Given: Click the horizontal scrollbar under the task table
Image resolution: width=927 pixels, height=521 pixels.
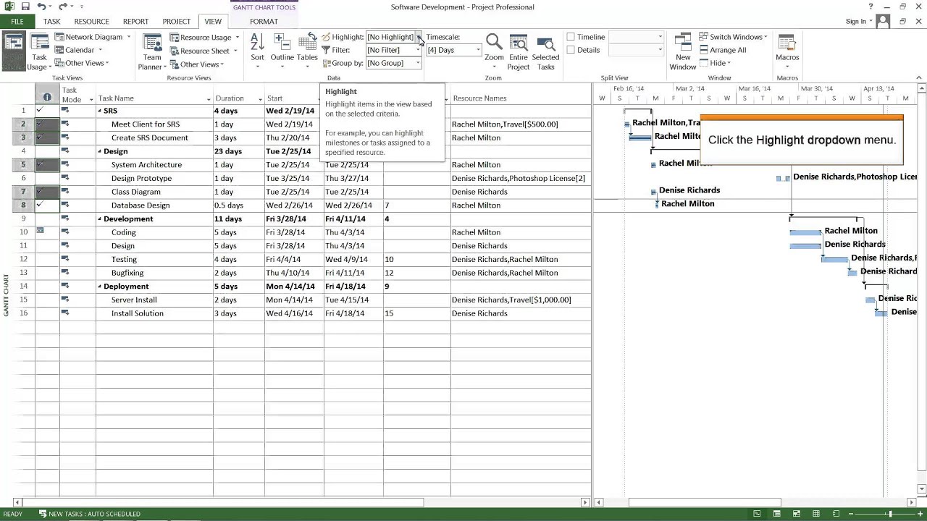Looking at the screenshot, I should click(223, 502).
